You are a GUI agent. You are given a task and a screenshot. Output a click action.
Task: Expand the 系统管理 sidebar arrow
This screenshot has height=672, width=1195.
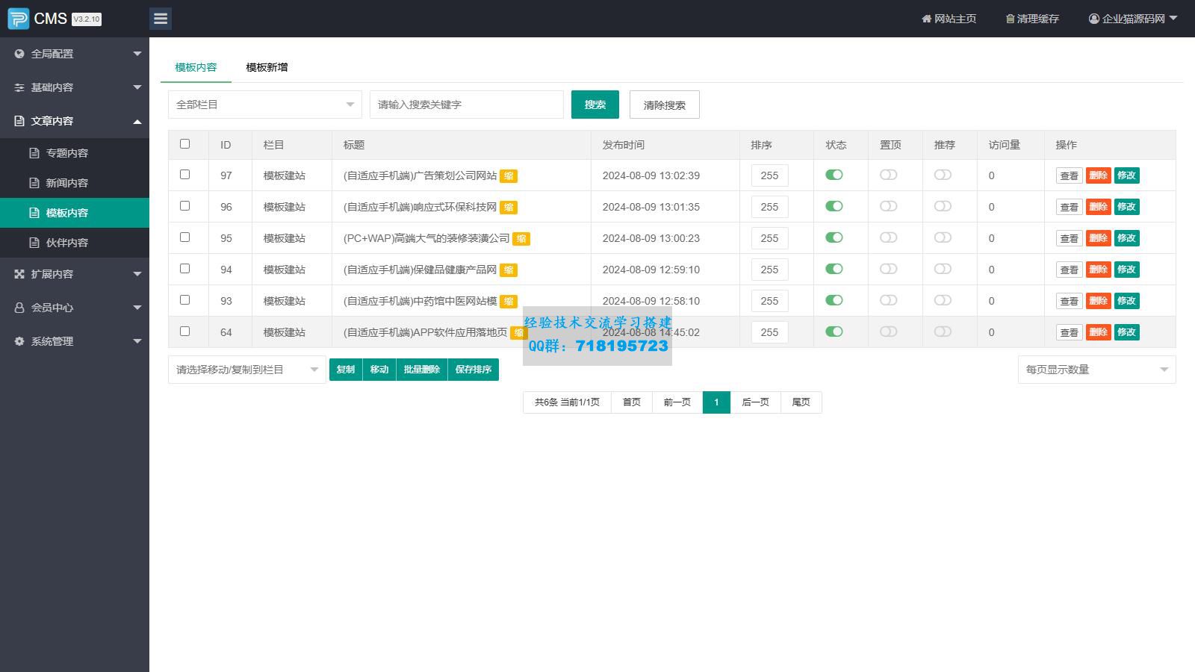[137, 341]
